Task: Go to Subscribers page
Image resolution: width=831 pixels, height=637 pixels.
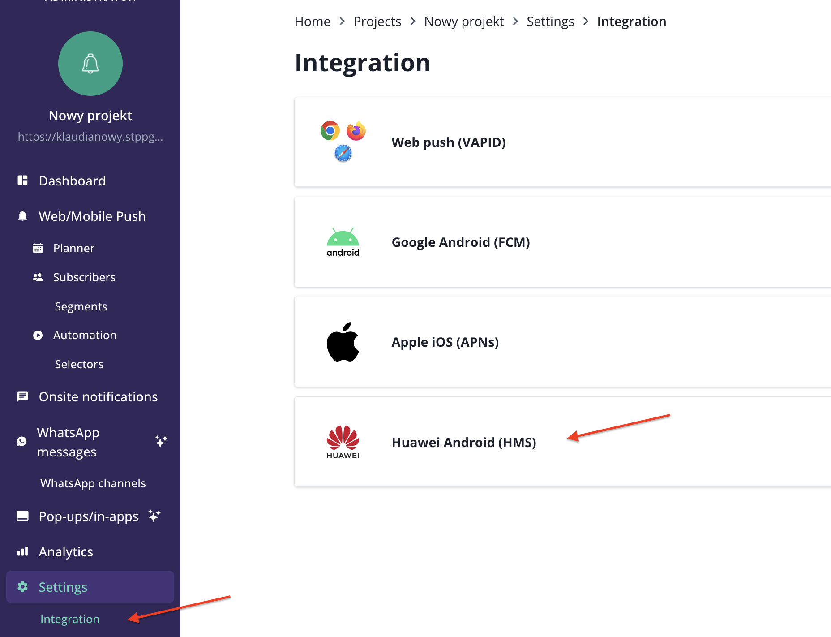Action: (84, 277)
